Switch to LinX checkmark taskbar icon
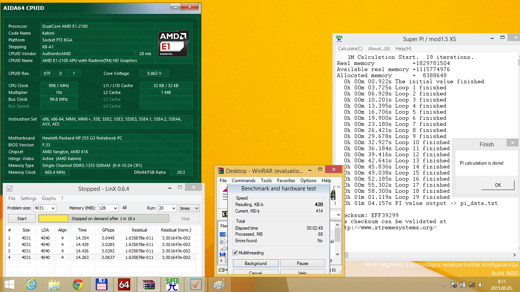 point(196,284)
